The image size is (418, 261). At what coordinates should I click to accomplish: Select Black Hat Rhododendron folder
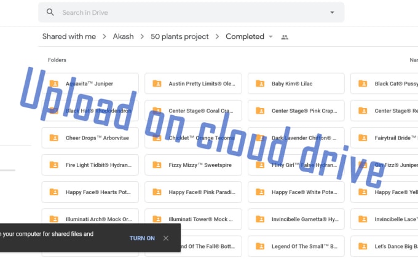click(x=90, y=111)
